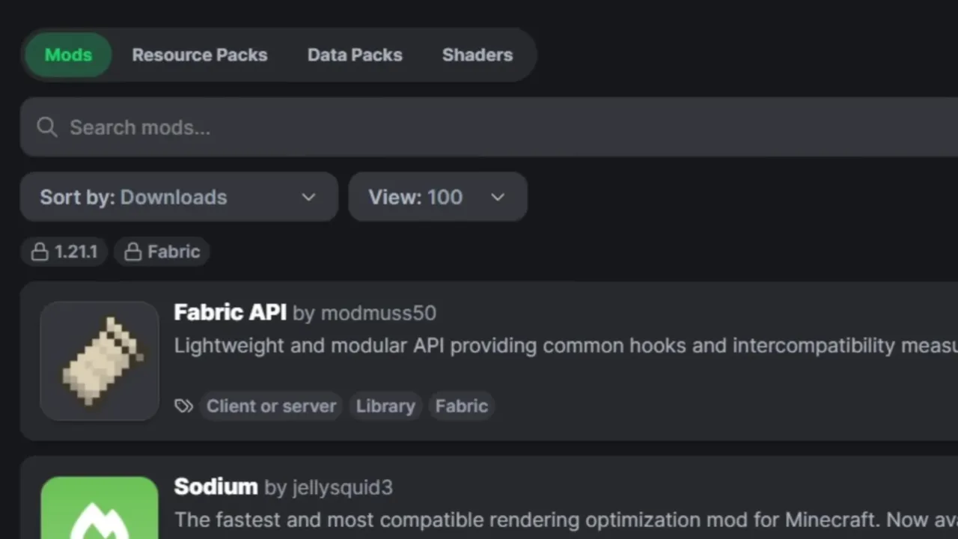Click the lock icon beside Fabric filter
Image resolution: width=958 pixels, height=539 pixels.
tap(132, 252)
